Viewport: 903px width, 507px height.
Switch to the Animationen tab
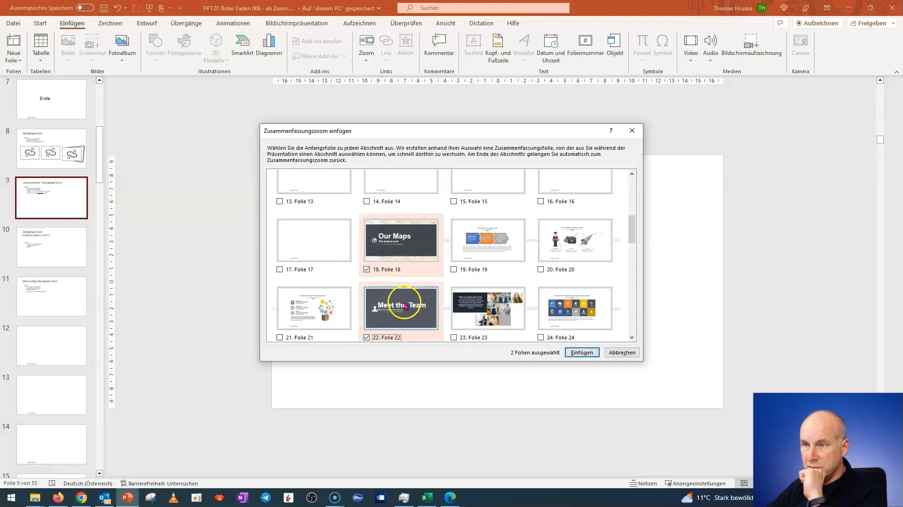pos(233,23)
